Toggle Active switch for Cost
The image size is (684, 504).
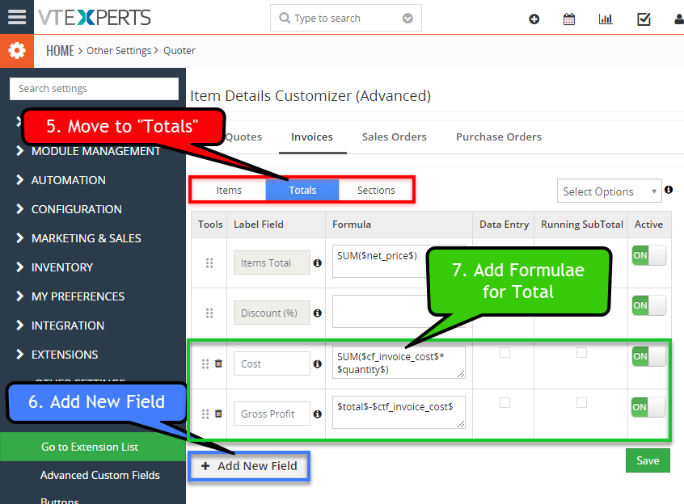point(648,356)
